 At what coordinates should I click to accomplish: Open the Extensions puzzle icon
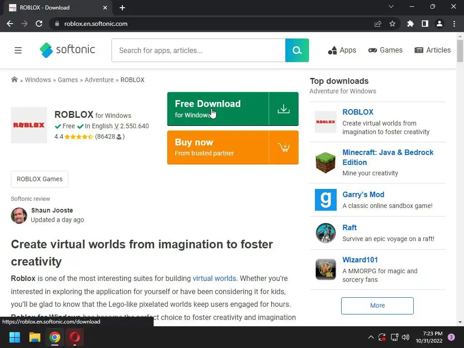411,24
